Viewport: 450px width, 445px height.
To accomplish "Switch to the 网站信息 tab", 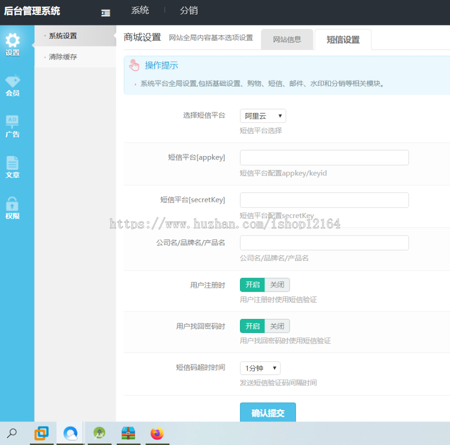I will pos(287,39).
